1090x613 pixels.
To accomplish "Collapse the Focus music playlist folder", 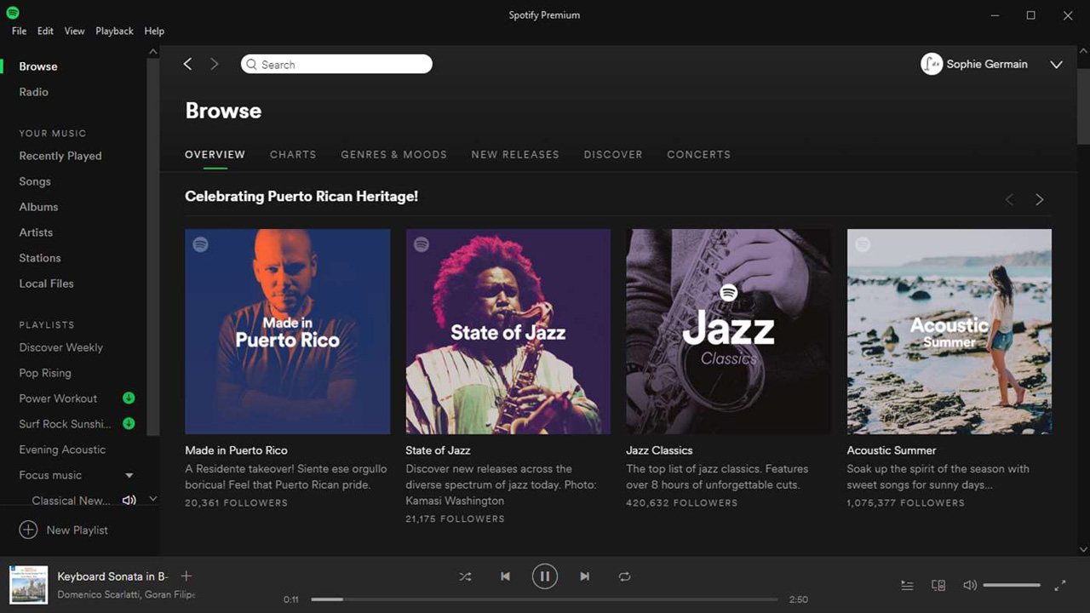I will coord(129,475).
